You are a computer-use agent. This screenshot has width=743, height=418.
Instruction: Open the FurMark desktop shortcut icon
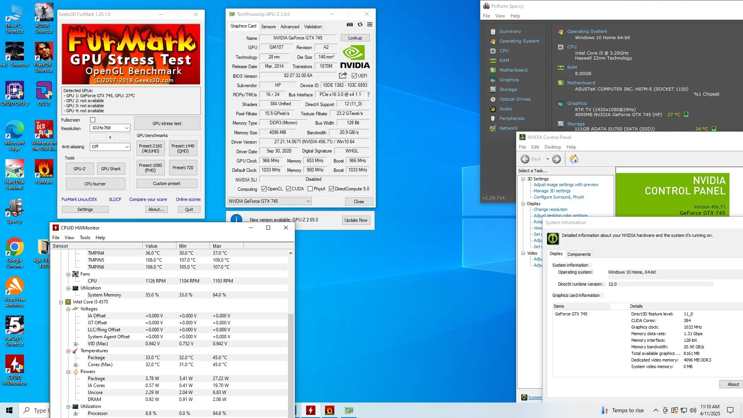(x=44, y=171)
